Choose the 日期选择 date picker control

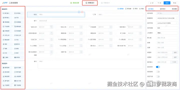coord(7,31)
